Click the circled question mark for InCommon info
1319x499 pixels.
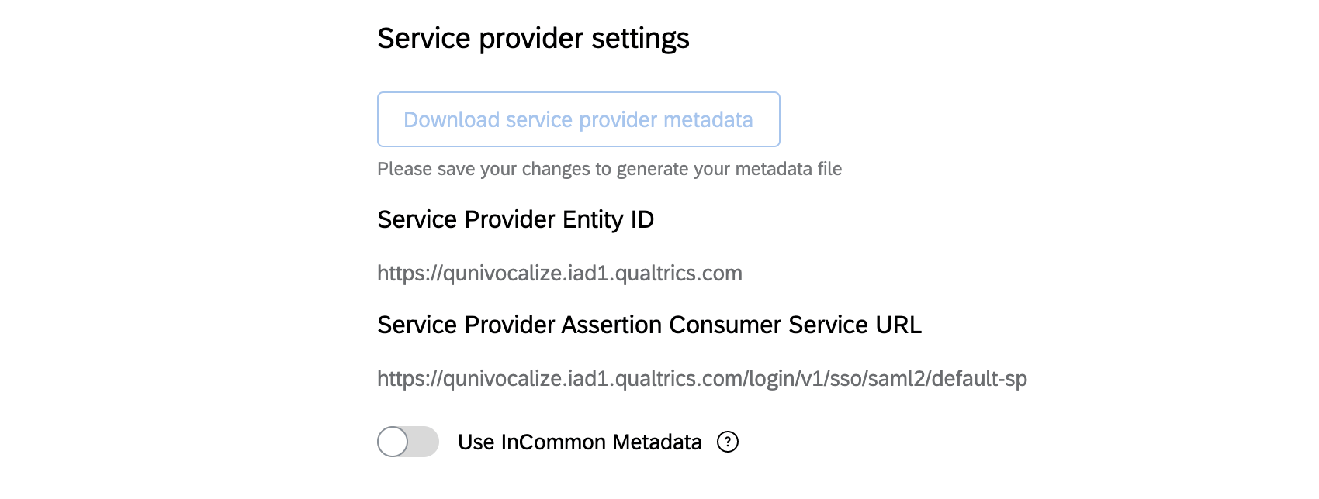[727, 442]
